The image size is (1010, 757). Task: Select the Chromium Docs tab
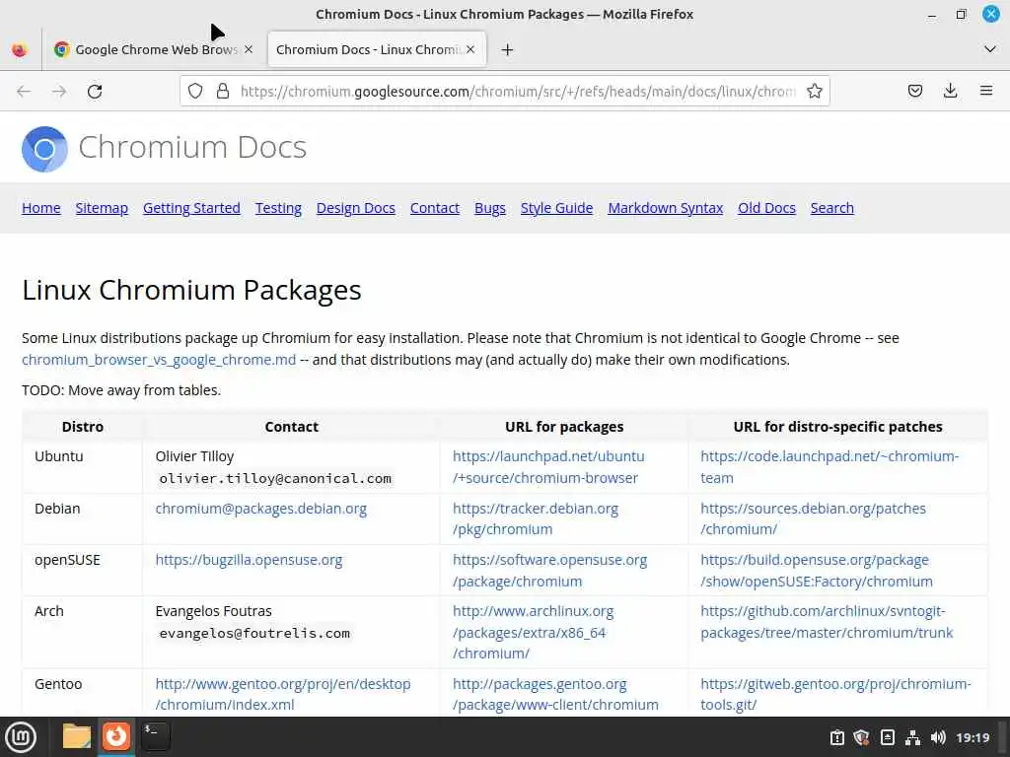pyautogui.click(x=376, y=49)
